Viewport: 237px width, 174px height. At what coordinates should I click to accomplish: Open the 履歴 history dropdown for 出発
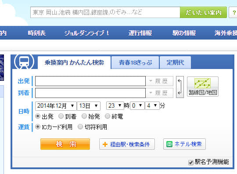point(159,81)
